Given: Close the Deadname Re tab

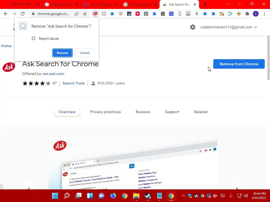Looking at the screenshot, I should [77, 4].
